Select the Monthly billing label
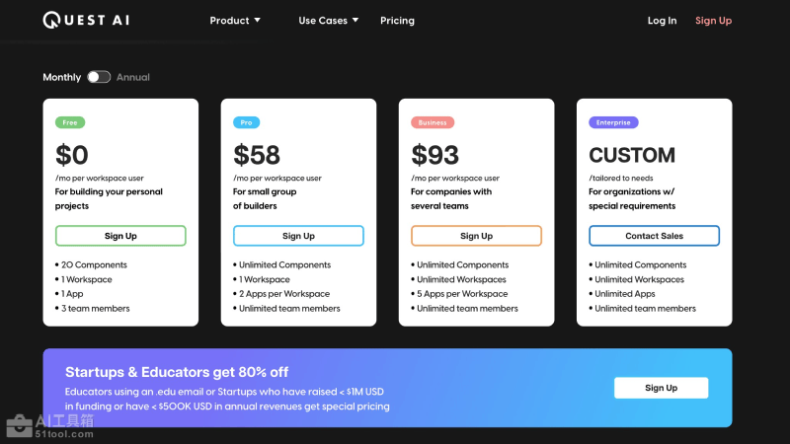Screen dimensions: 790x444 click(61, 77)
